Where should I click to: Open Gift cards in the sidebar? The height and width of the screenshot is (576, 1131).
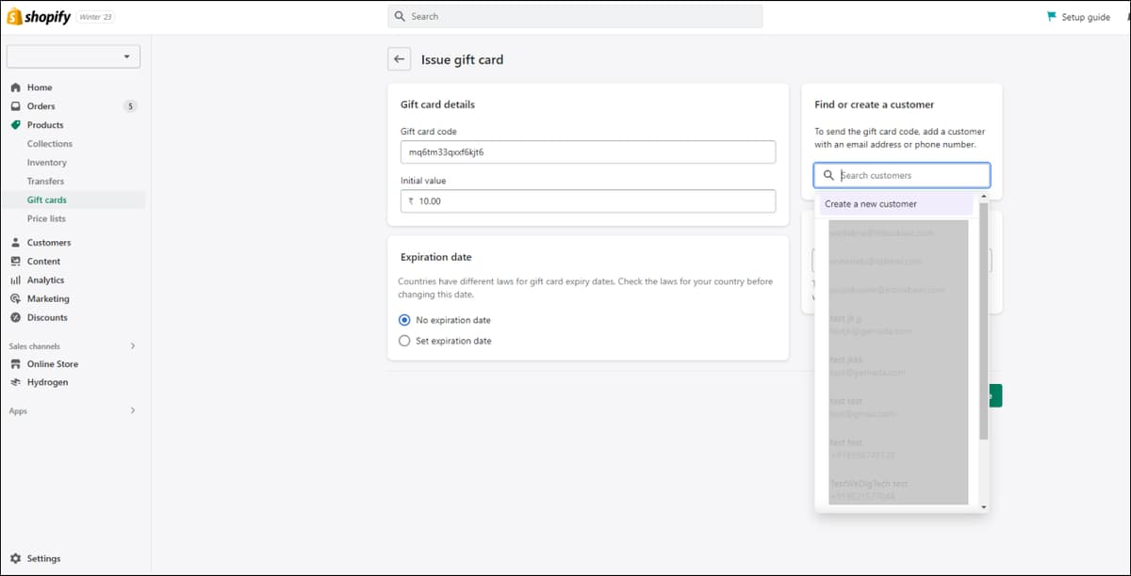pos(47,200)
